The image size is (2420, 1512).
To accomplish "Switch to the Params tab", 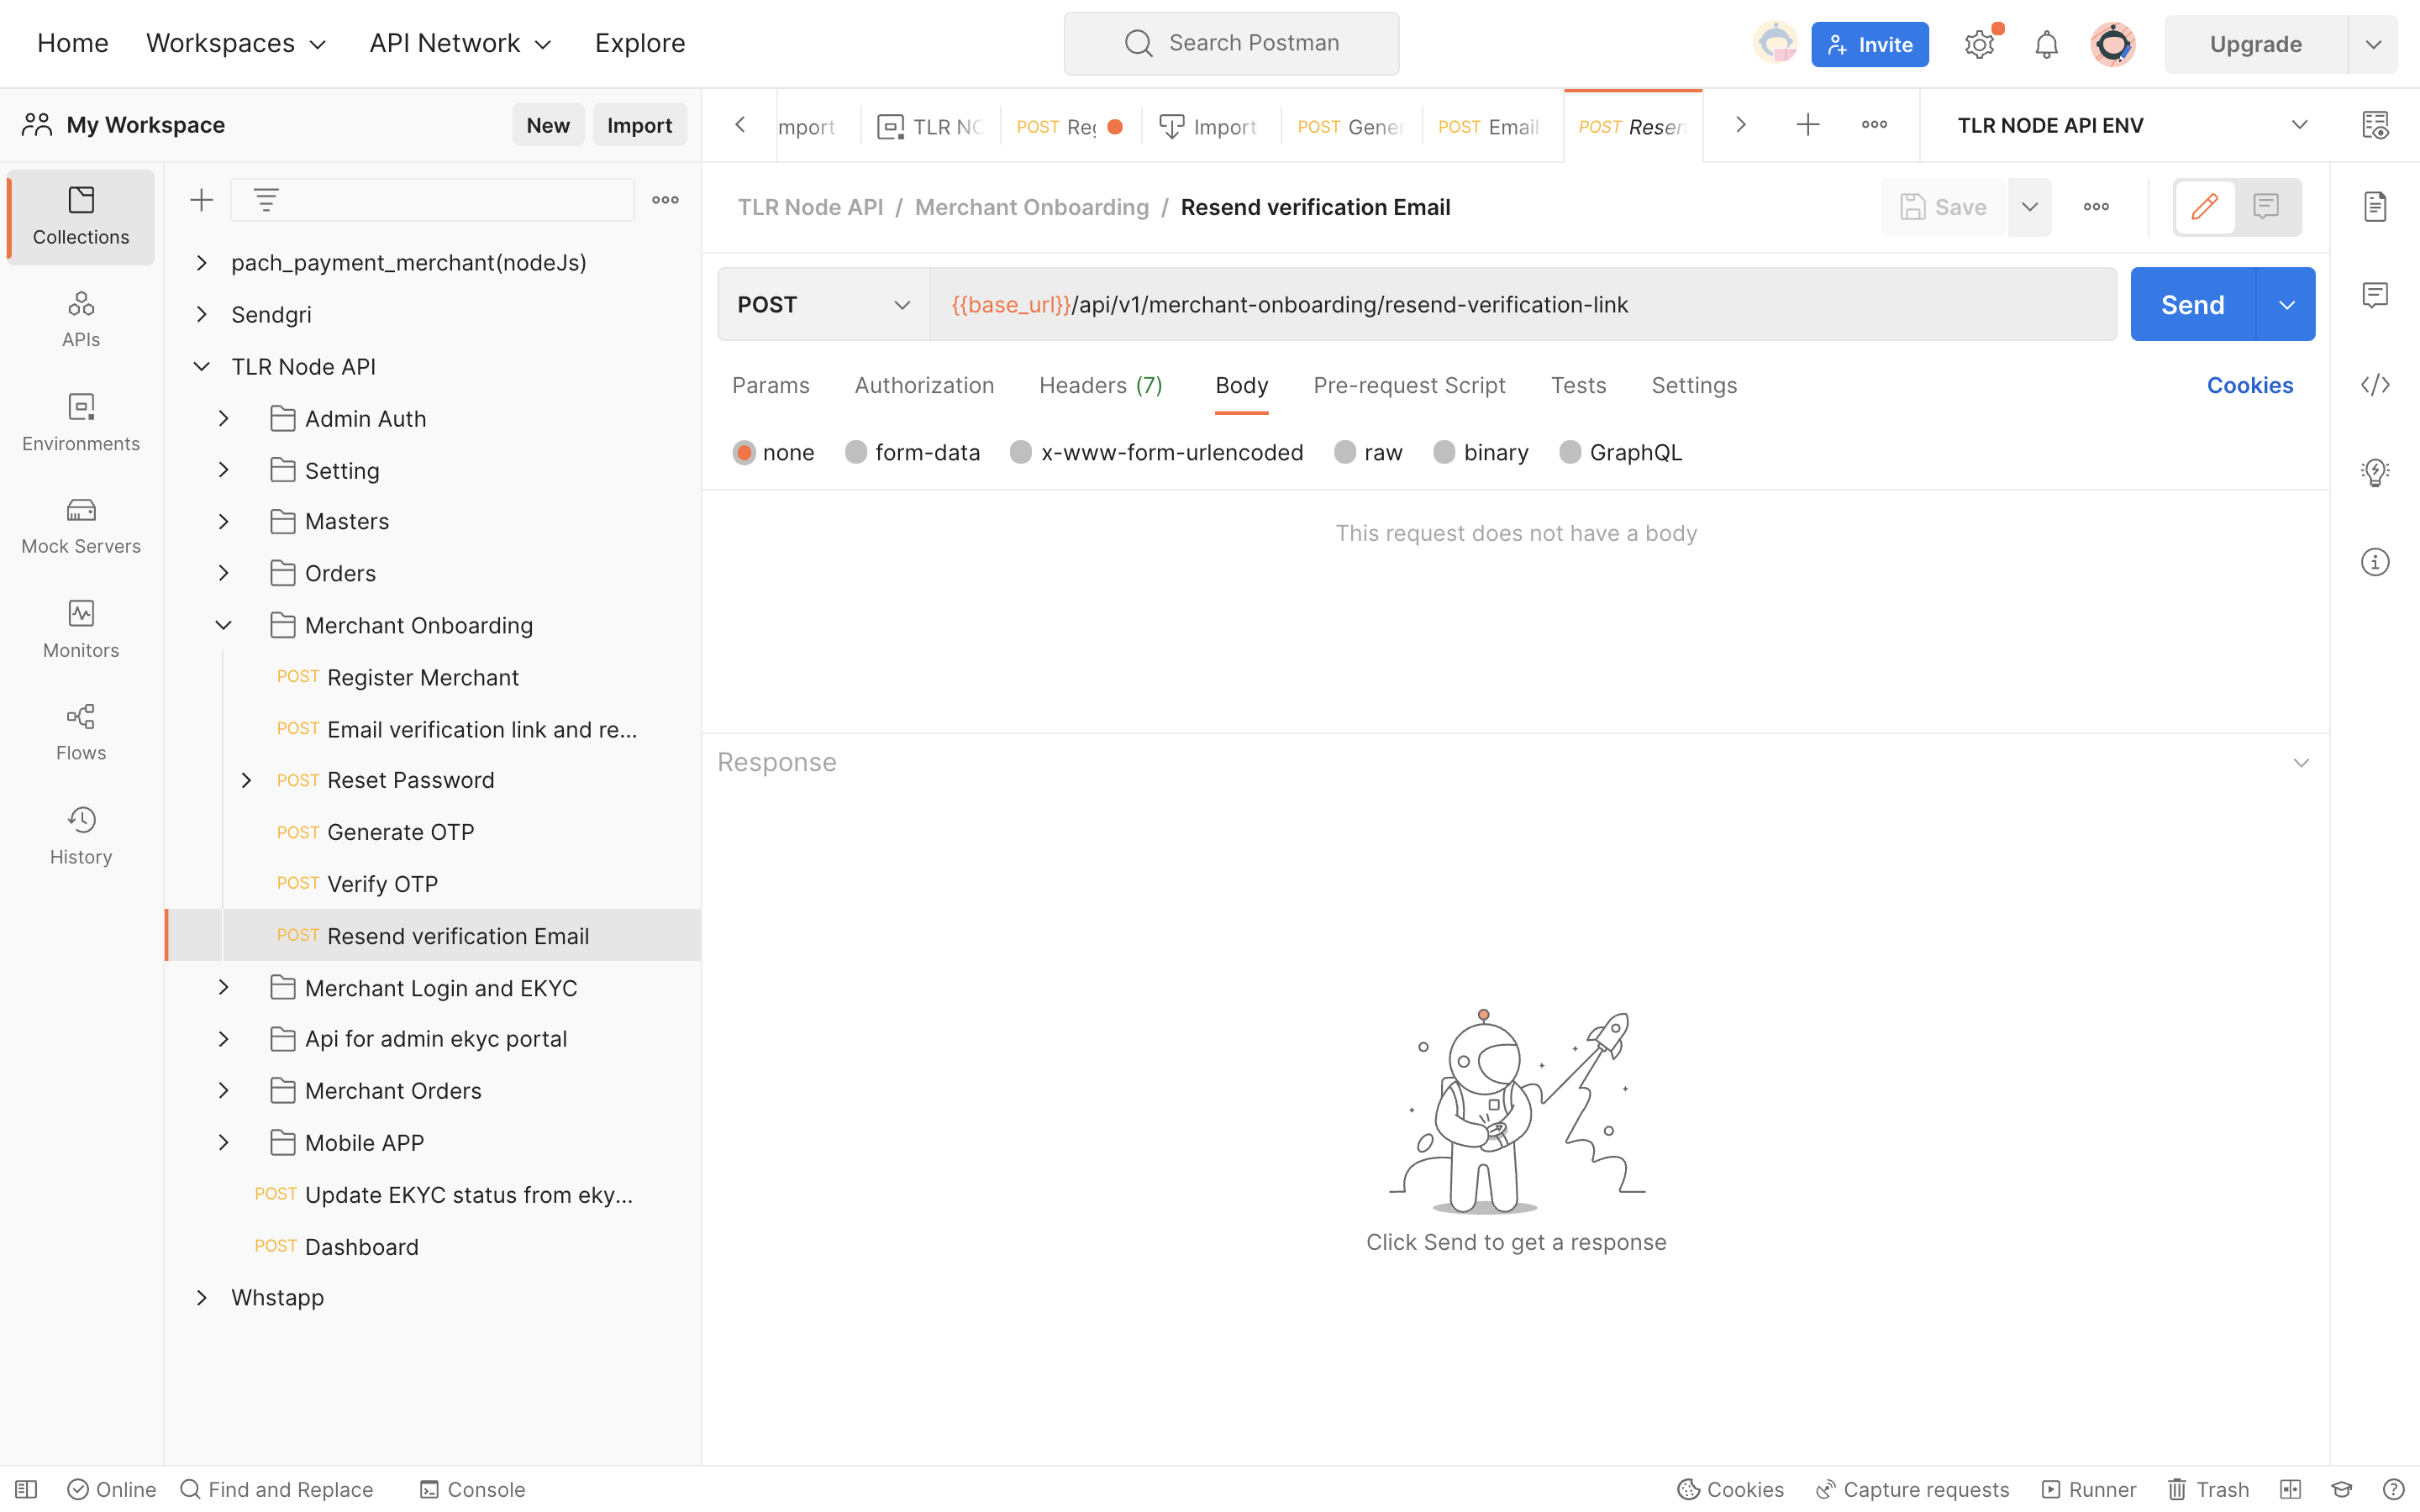I will pos(771,386).
